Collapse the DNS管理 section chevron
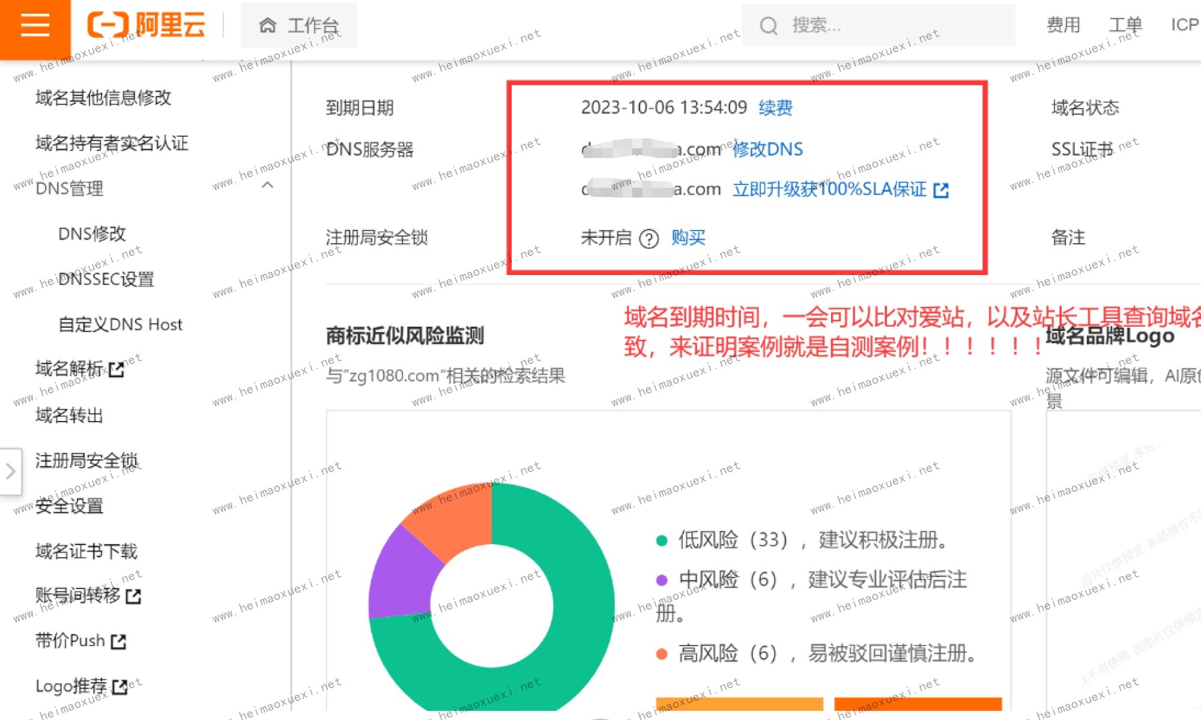The width and height of the screenshot is (1201, 720). click(268, 186)
